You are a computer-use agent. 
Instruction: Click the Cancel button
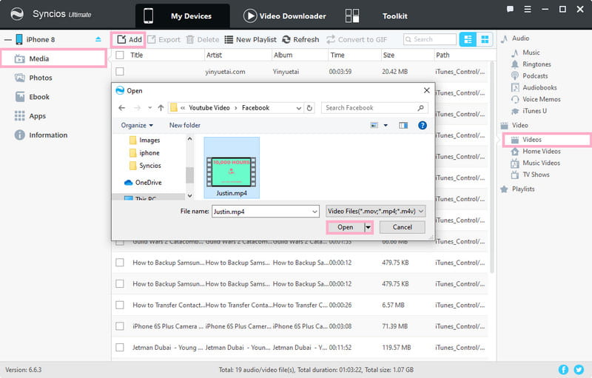click(x=402, y=227)
